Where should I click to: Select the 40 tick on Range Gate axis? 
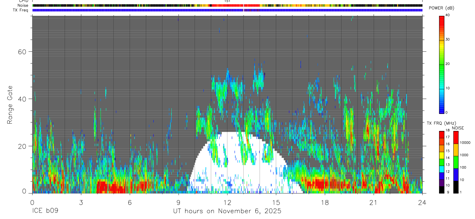22,99
